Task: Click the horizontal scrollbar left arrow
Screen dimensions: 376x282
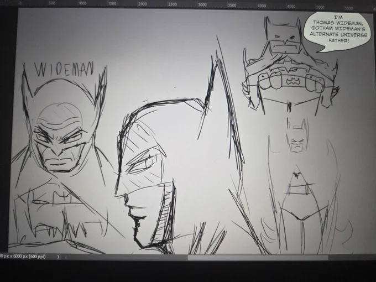Action: pyautogui.click(x=66, y=257)
